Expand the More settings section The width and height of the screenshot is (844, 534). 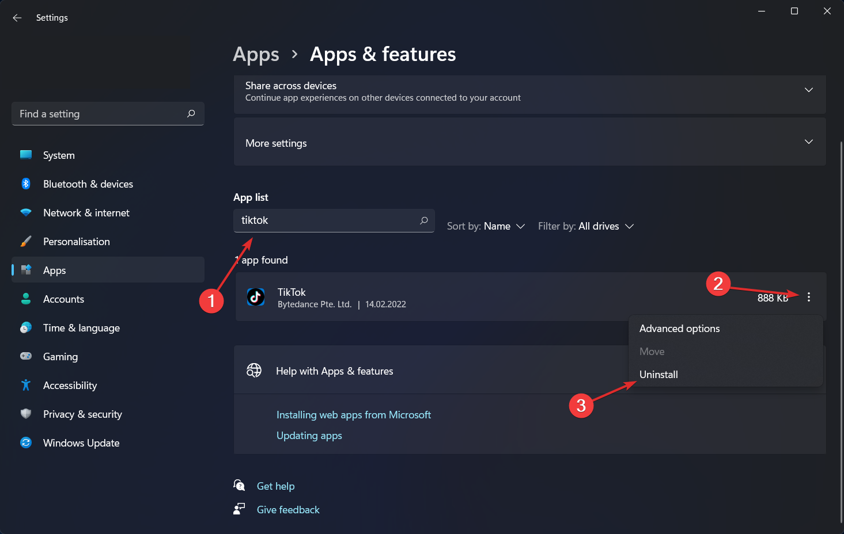530,142
